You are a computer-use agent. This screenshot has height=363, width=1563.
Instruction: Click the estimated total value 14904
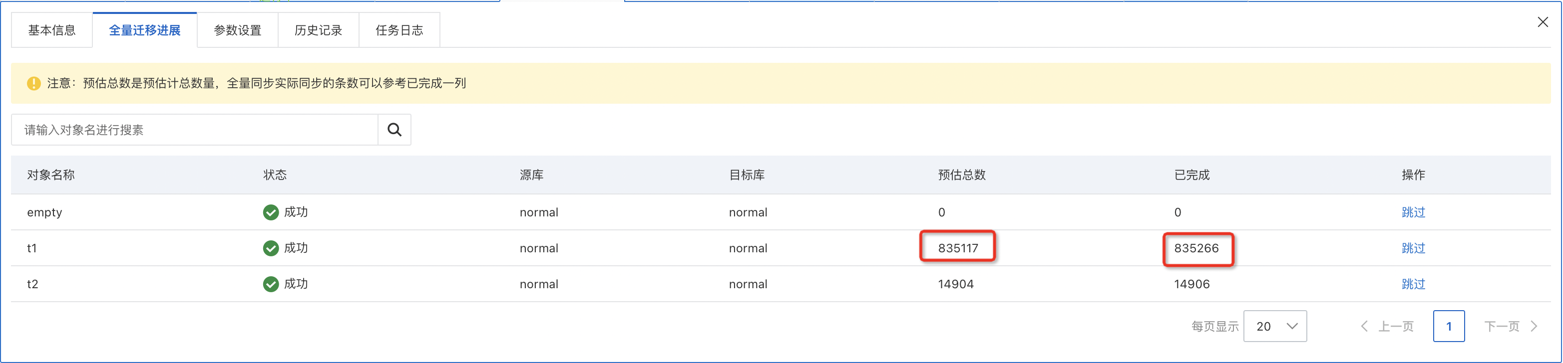[956, 284]
